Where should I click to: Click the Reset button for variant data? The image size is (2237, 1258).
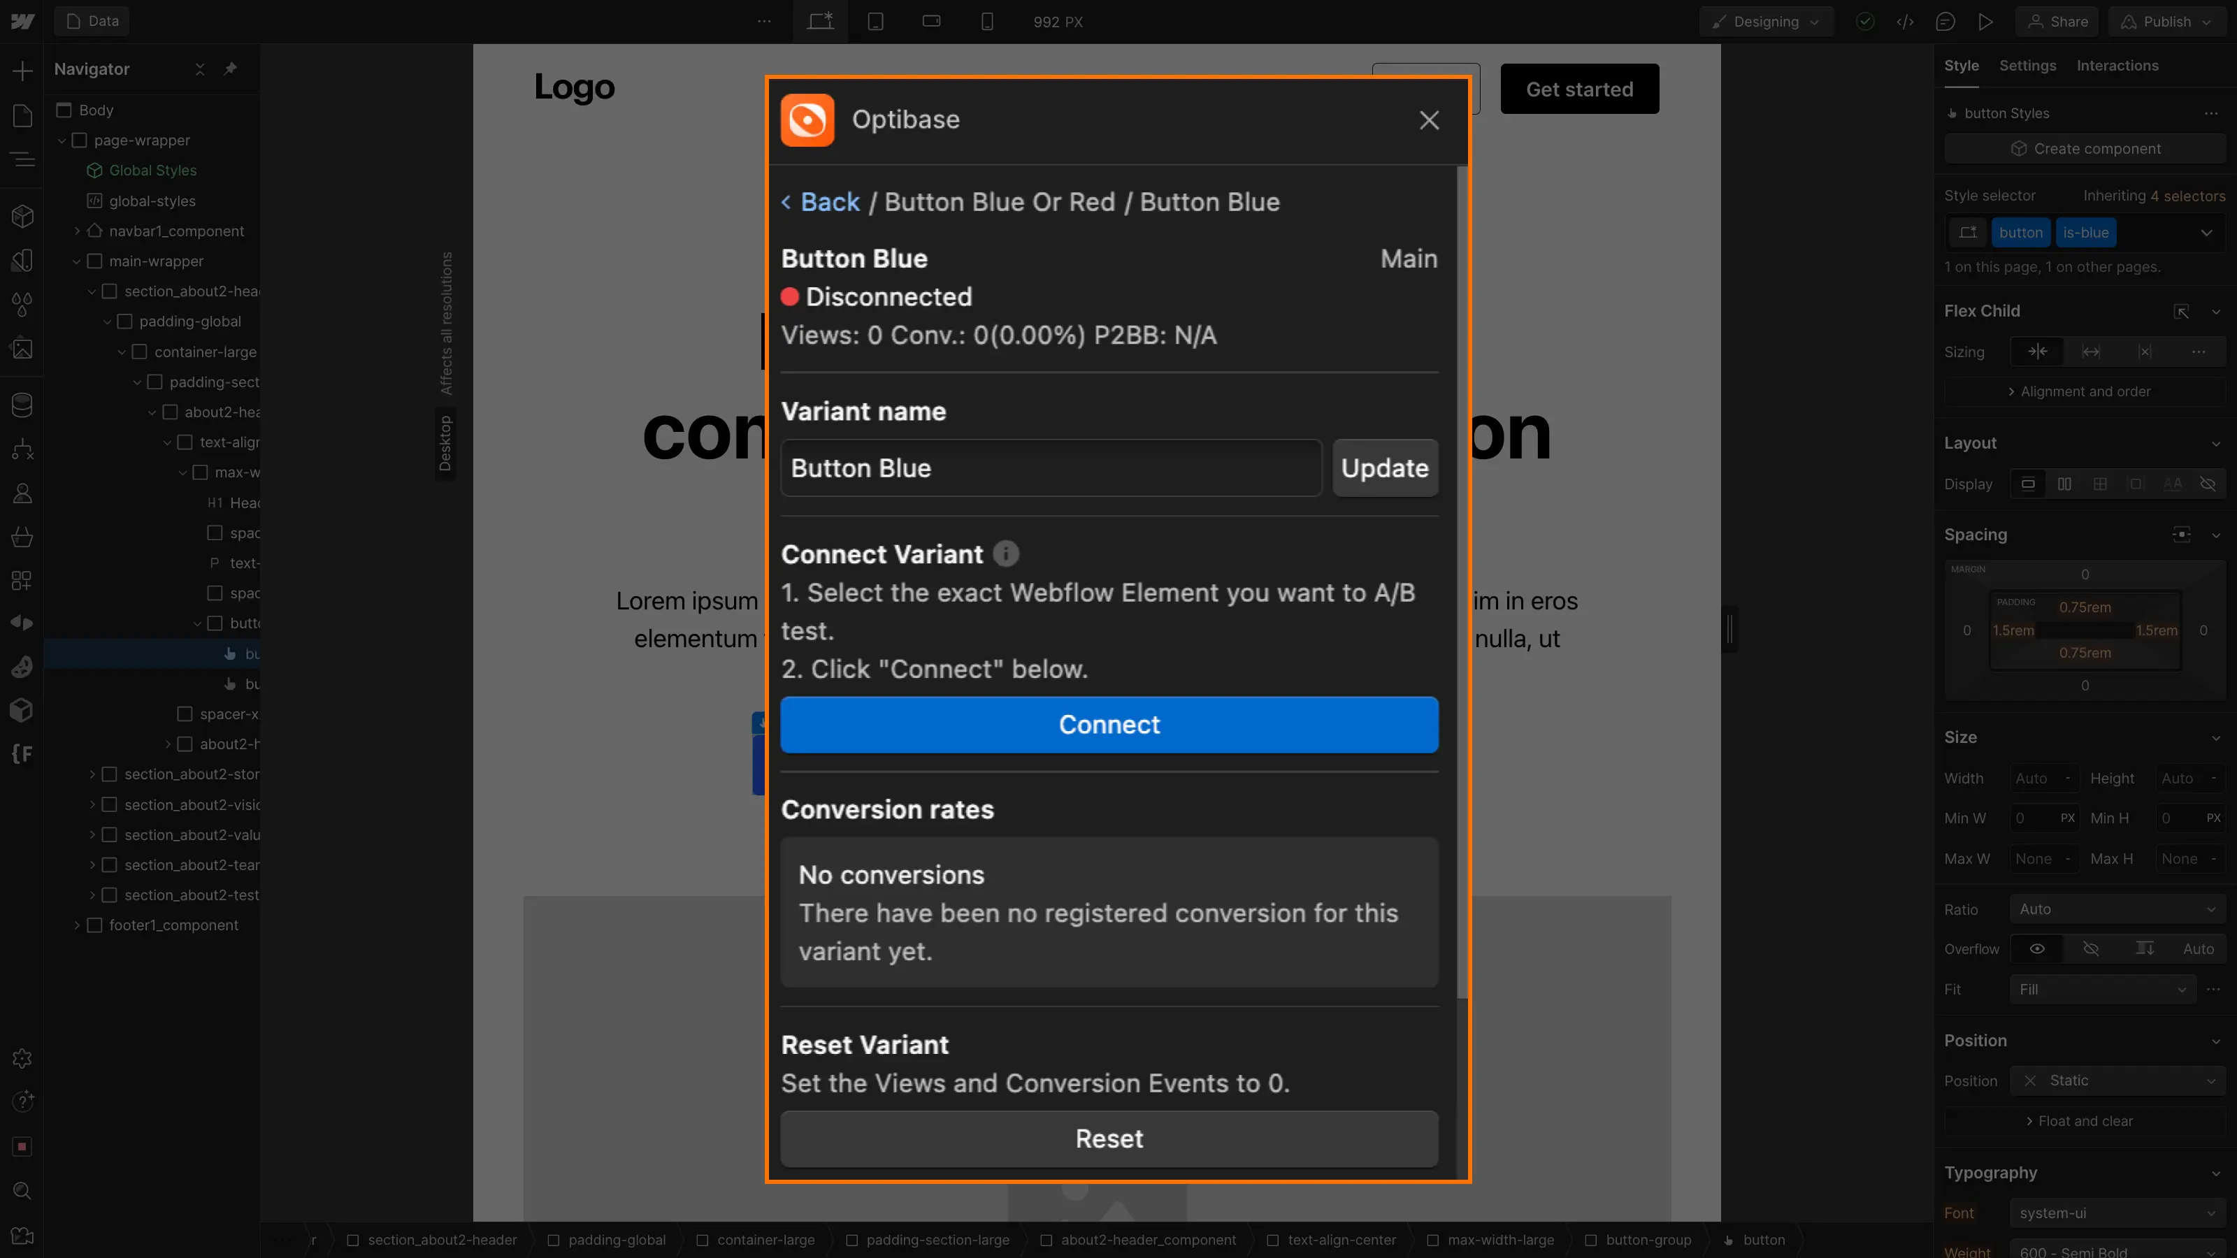pos(1109,1138)
